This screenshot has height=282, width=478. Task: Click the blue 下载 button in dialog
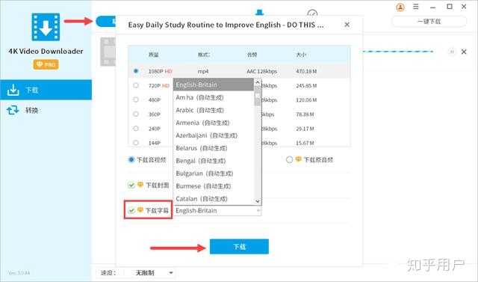[x=239, y=247]
